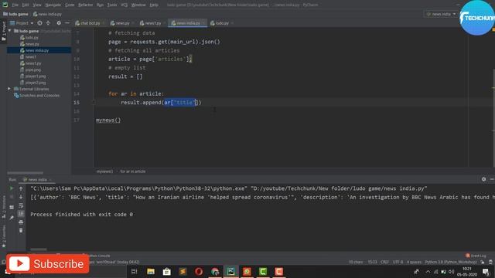Click the mynews() call on line 17

(108, 120)
